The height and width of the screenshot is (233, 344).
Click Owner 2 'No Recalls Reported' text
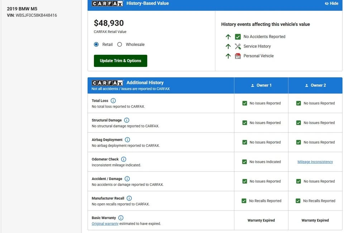point(319,201)
